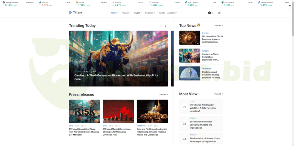Toggle the dark/light mode switch

211,13
